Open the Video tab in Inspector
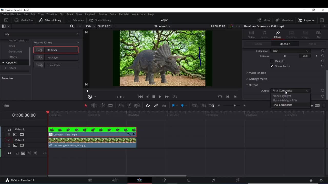Image resolution: width=328 pixels, height=184 pixels. (x=251, y=34)
